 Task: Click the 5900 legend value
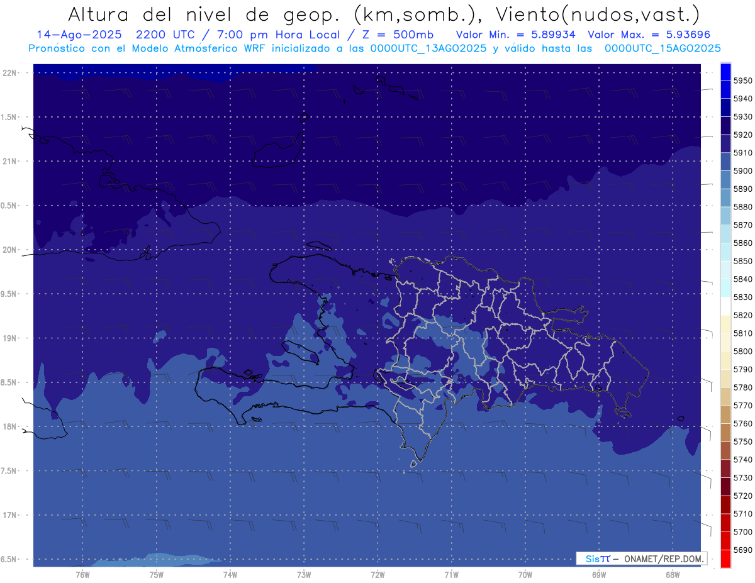click(x=742, y=170)
